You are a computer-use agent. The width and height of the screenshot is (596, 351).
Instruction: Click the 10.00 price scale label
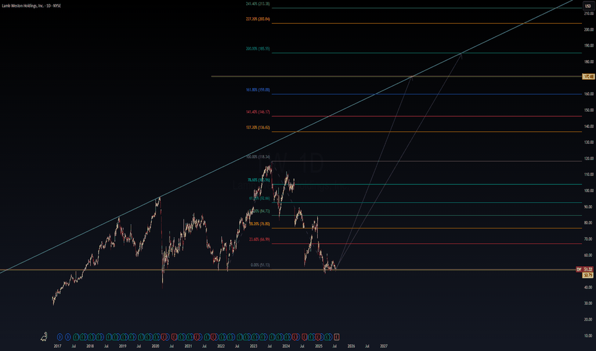coord(590,336)
